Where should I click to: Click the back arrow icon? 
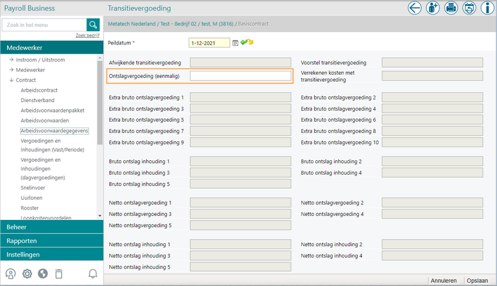[x=414, y=8]
